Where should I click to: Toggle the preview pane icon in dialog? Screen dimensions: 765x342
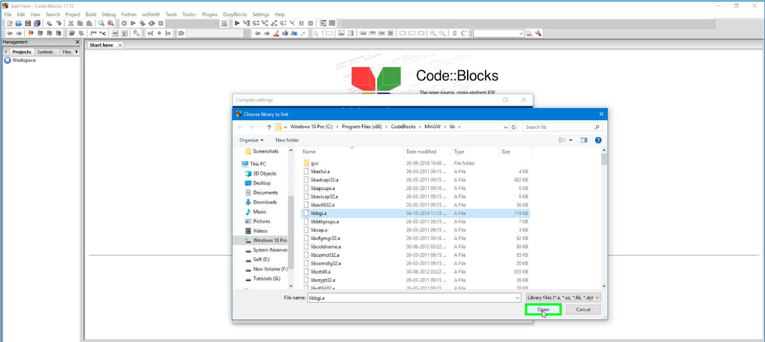(584, 140)
